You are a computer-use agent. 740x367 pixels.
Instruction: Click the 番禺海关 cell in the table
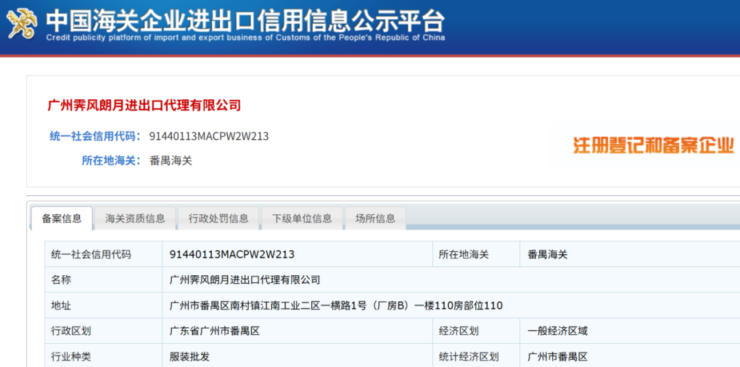pos(547,254)
